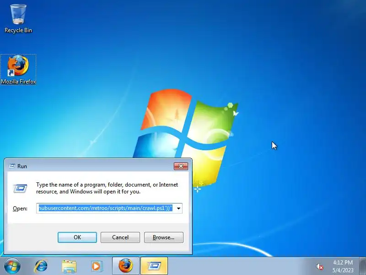366x275 pixels.
Task: Click the 'Open:' label
Action: (x=20, y=209)
